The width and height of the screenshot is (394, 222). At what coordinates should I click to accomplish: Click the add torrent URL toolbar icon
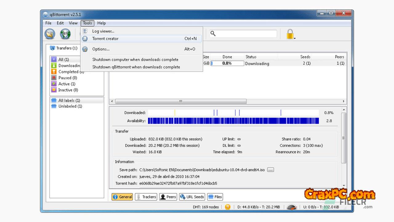tap(65, 34)
